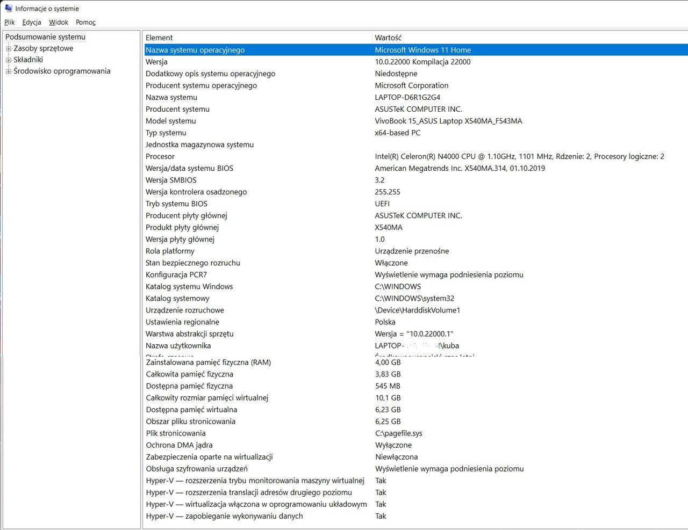Open the Edycja menu
688x530 pixels.
(32, 22)
